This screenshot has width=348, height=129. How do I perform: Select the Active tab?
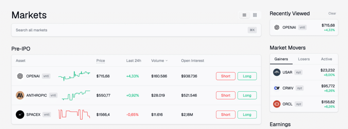pyautogui.click(x=327, y=59)
